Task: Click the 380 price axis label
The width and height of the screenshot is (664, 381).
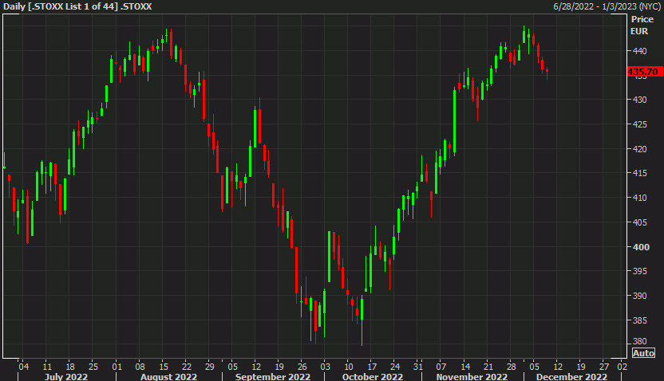Action: (x=639, y=341)
